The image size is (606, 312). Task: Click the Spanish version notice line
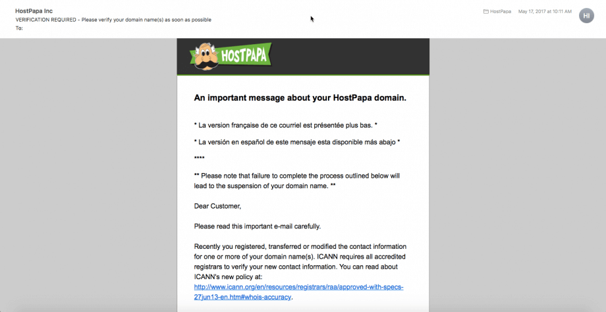(x=297, y=142)
